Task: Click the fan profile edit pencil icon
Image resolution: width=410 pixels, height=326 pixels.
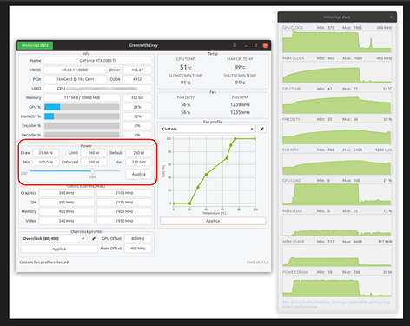Action: (261, 129)
